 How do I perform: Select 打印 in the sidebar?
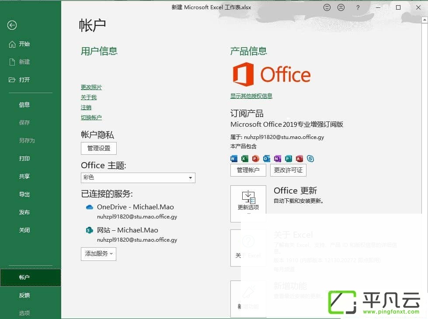click(24, 158)
